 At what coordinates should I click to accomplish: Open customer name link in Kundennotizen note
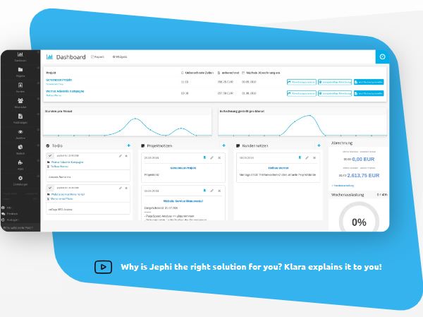(x=278, y=168)
